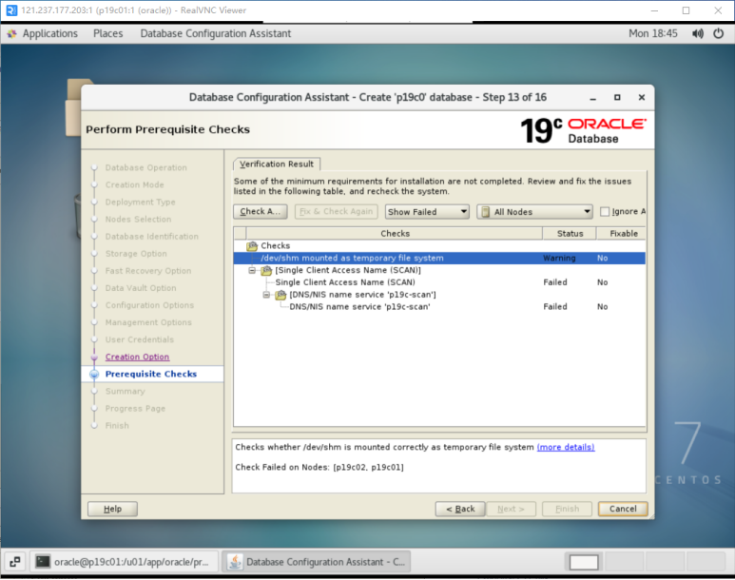
Task: Click the Java icon in the taskbar
Action: 235,562
